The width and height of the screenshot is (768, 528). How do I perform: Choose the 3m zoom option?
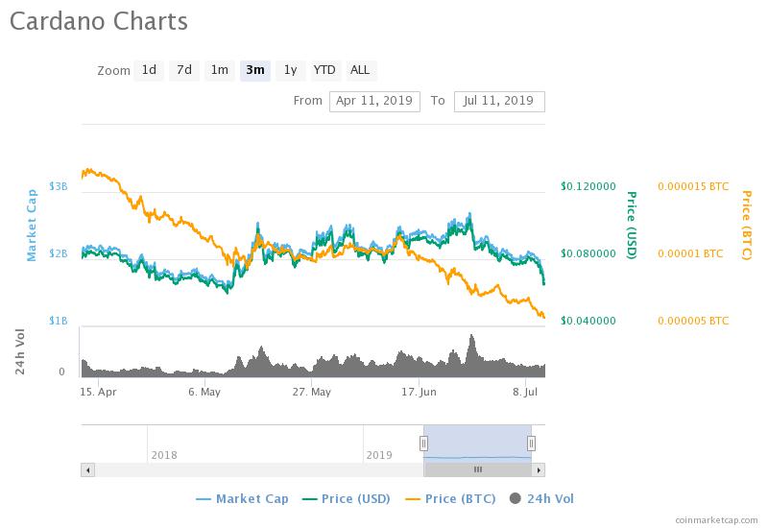click(254, 70)
